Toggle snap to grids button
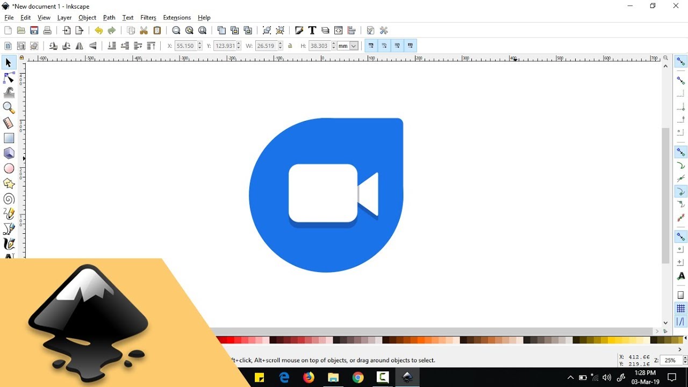The height and width of the screenshot is (387, 688). (x=680, y=309)
